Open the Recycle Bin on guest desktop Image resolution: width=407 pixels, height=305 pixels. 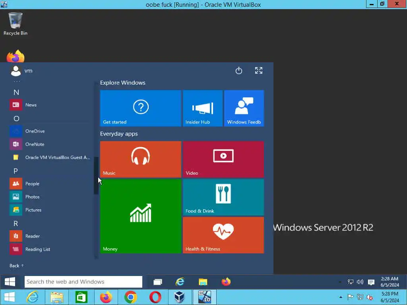pos(16,24)
